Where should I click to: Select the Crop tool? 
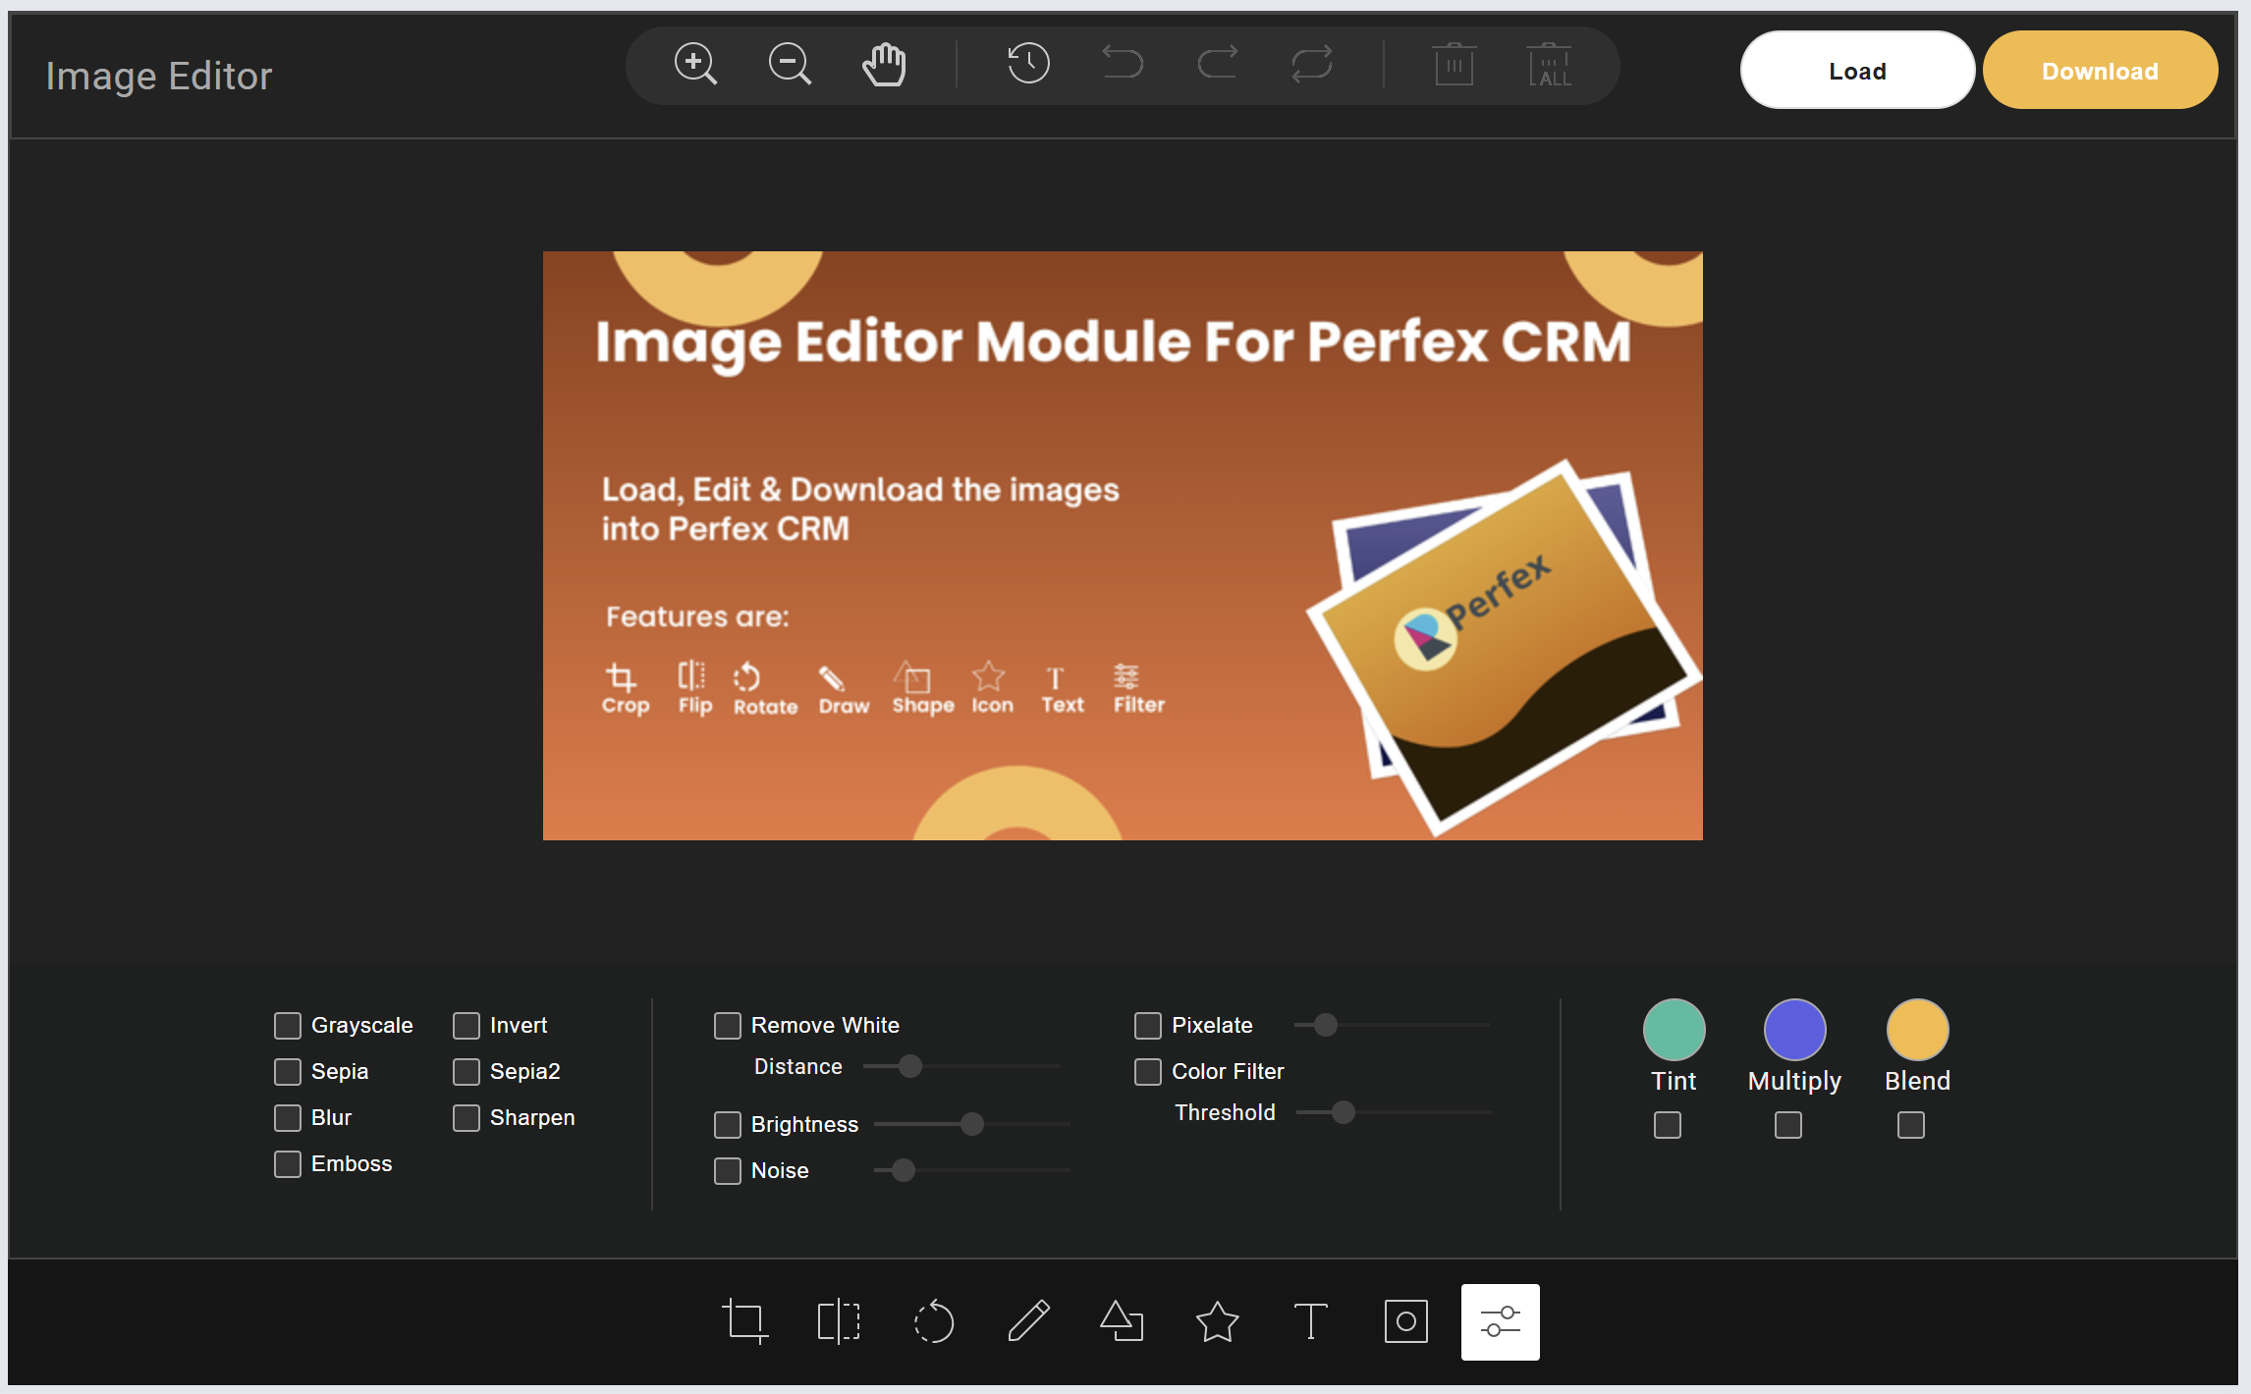(745, 1321)
